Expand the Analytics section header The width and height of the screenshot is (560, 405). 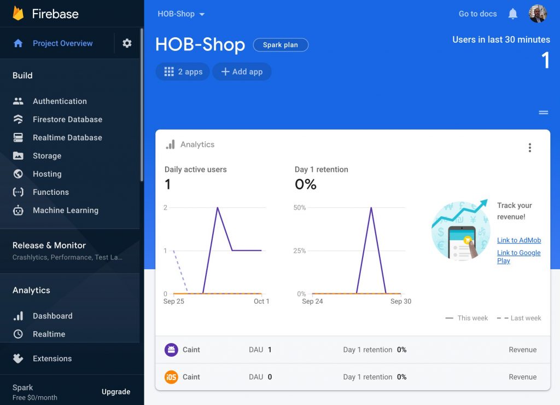tap(31, 290)
